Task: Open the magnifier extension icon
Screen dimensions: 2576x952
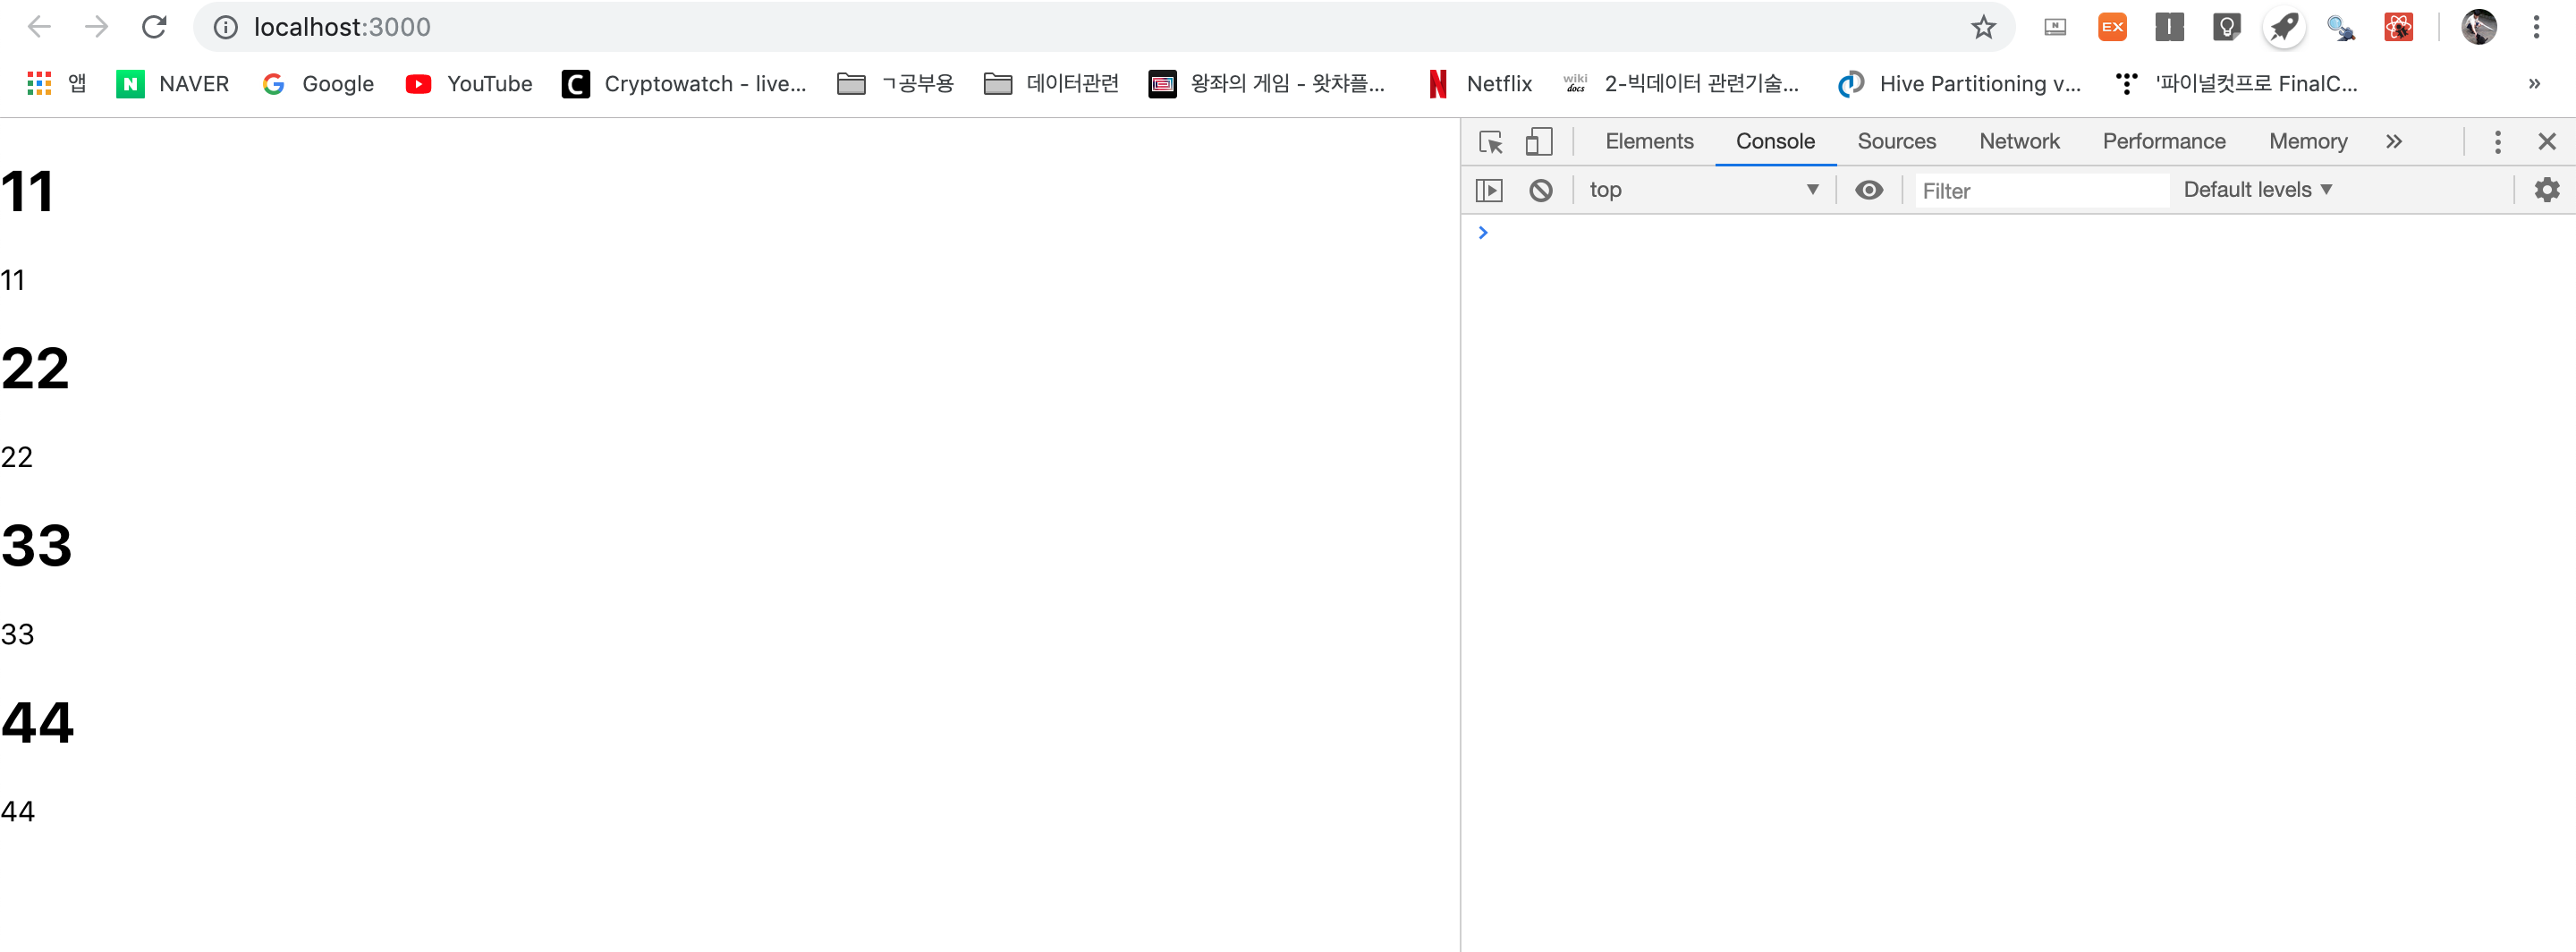Action: (2340, 27)
